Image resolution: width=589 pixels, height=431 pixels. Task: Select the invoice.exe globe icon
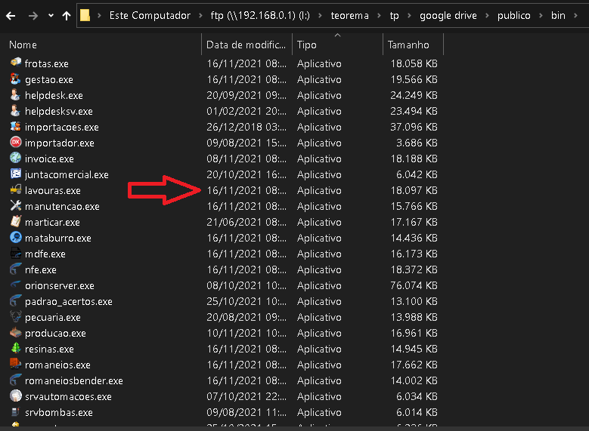point(16,158)
